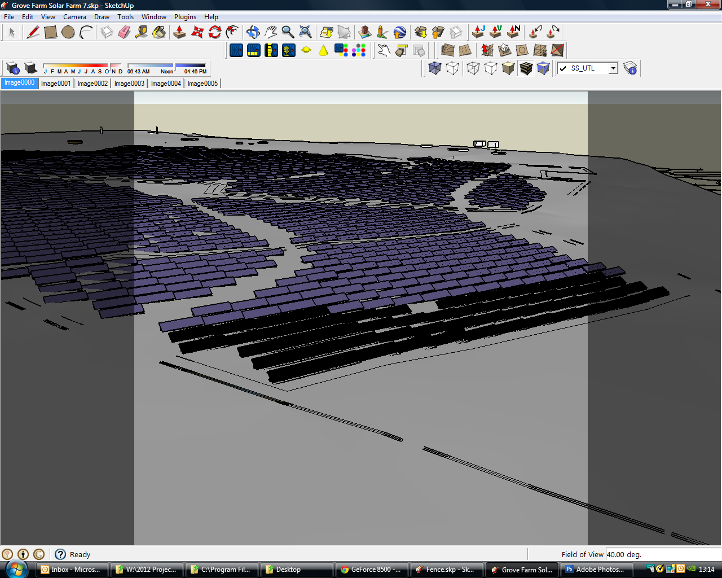This screenshot has height=578, width=722.
Task: Click the Zoom Extents icon
Action: click(305, 32)
